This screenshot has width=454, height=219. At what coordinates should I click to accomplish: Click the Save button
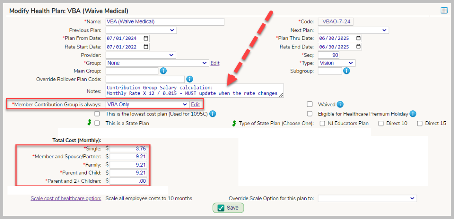click(228, 208)
